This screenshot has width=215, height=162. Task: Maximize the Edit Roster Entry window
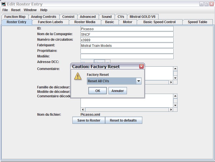pos(207,4)
